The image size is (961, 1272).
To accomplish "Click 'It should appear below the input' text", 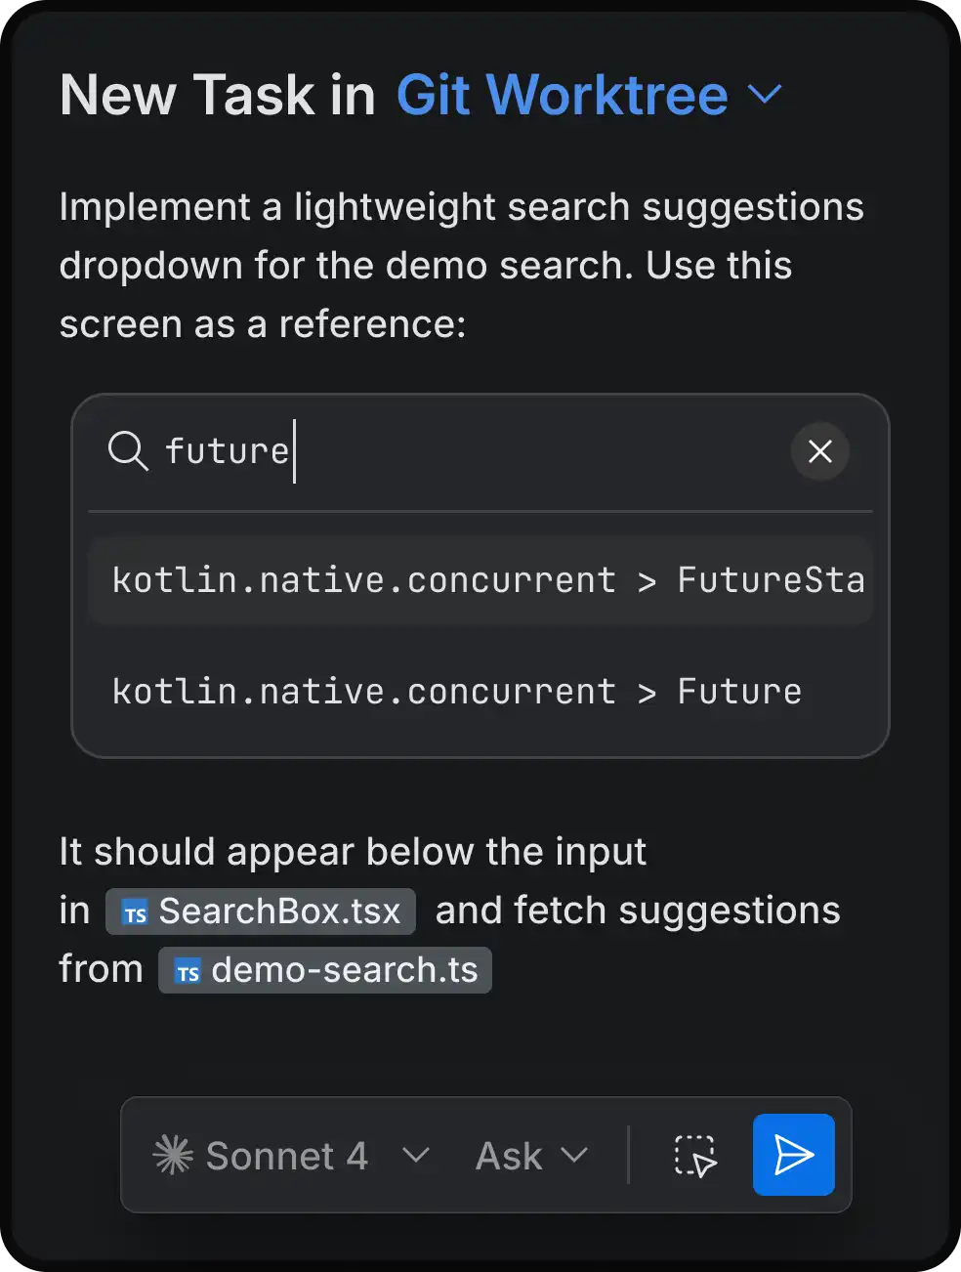I will pyautogui.click(x=353, y=851).
